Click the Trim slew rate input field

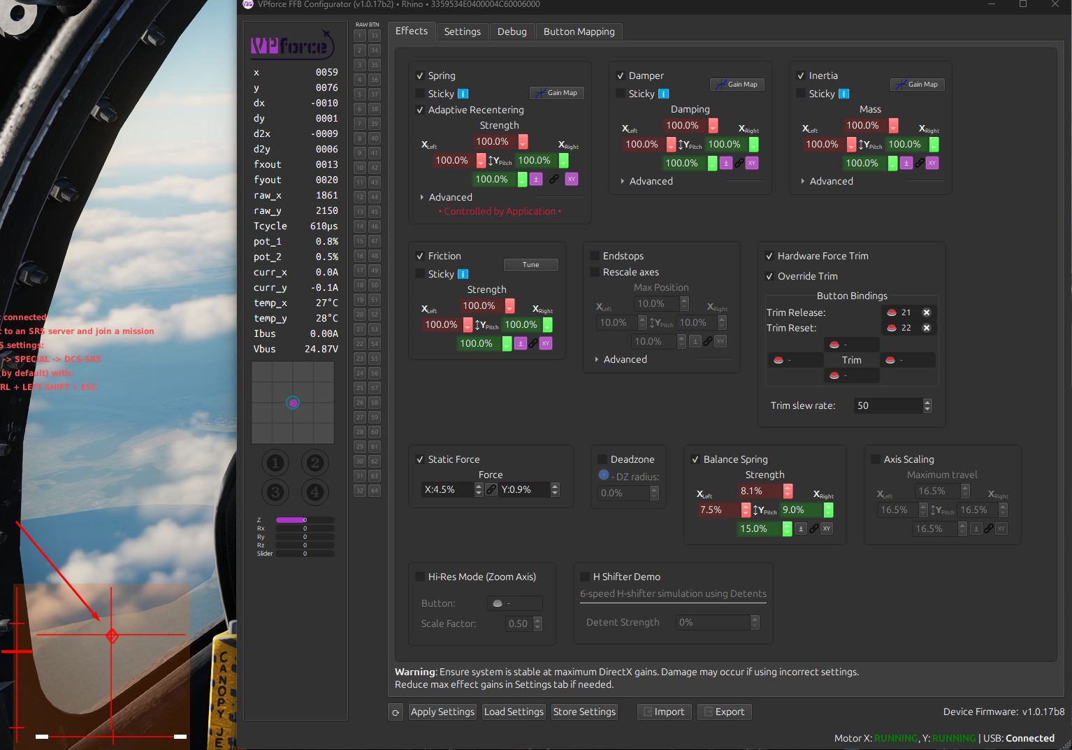click(x=888, y=405)
